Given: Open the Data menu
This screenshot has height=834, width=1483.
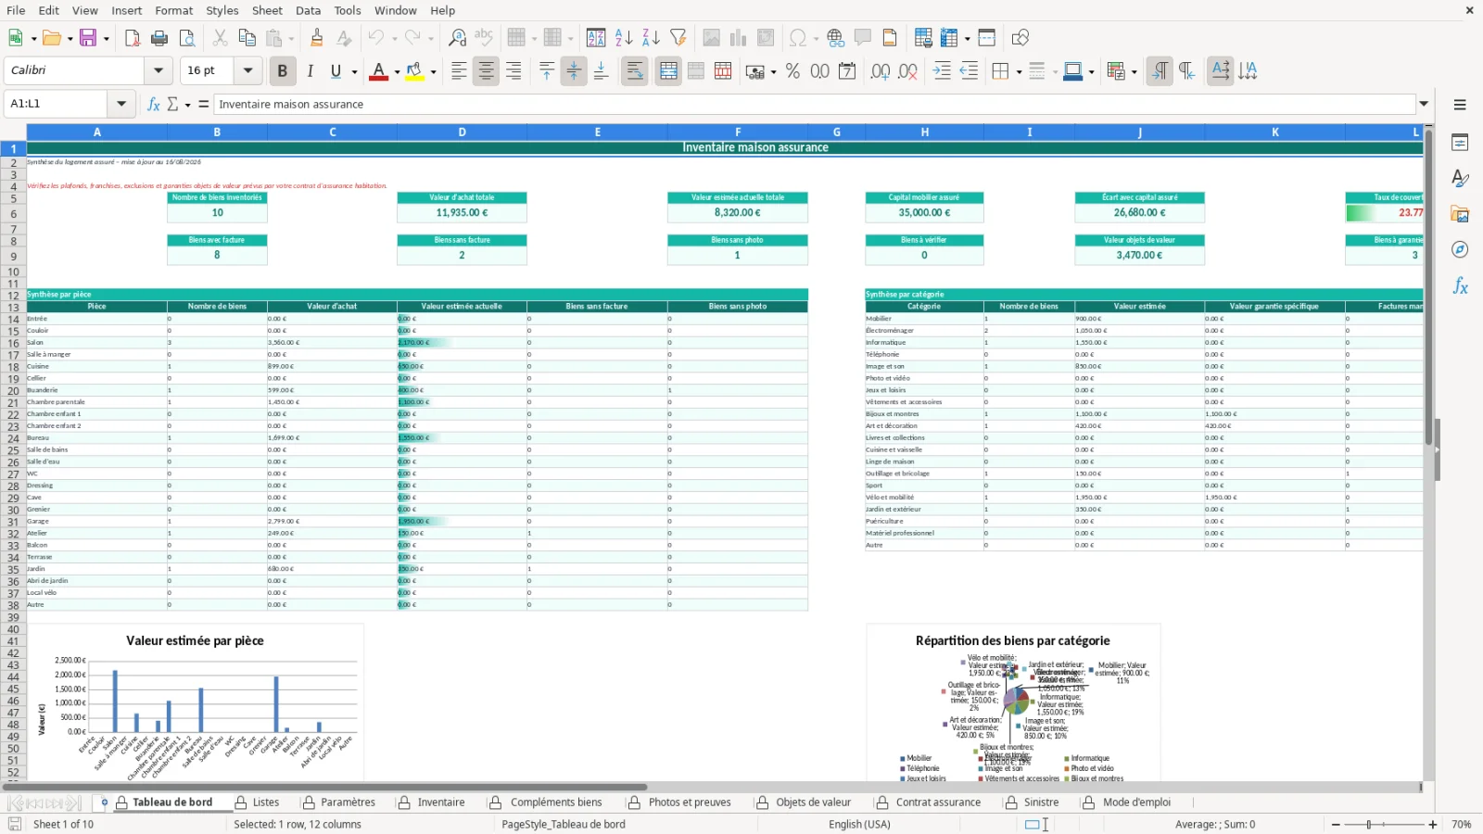Looking at the screenshot, I should pos(308,10).
